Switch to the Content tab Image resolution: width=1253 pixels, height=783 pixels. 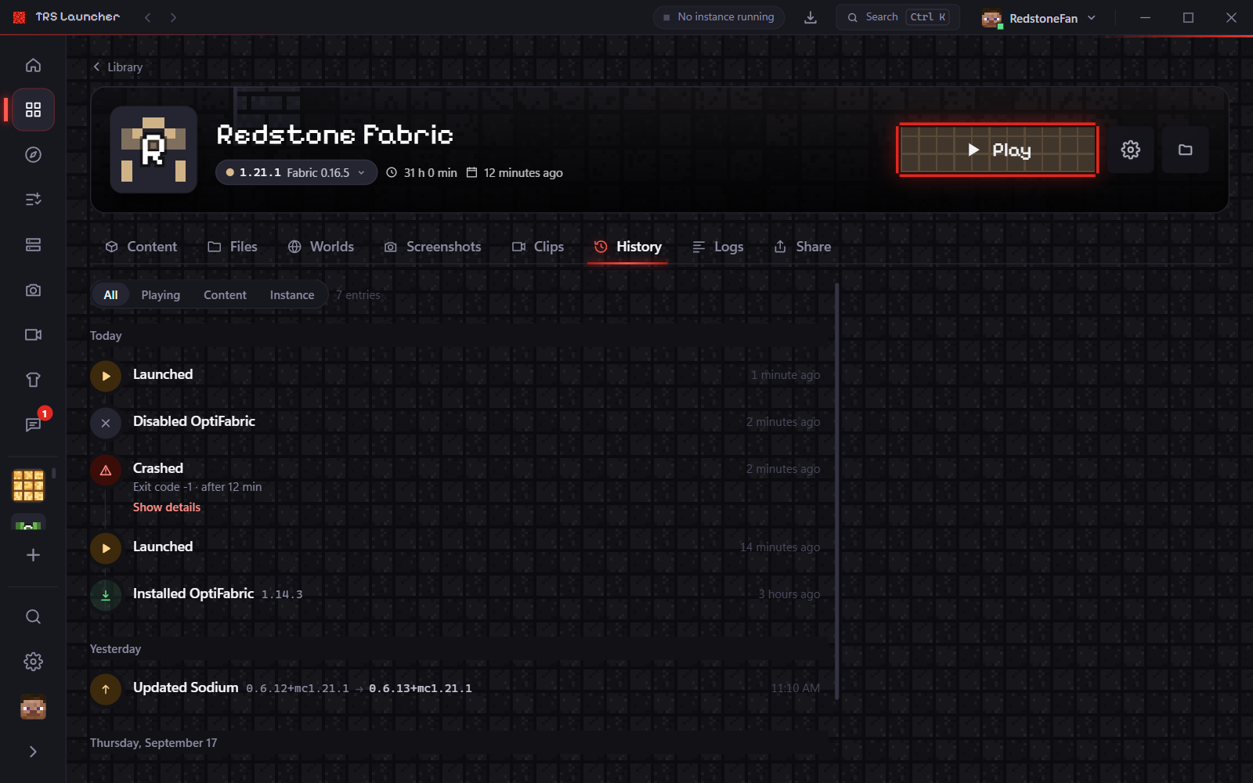click(x=141, y=247)
